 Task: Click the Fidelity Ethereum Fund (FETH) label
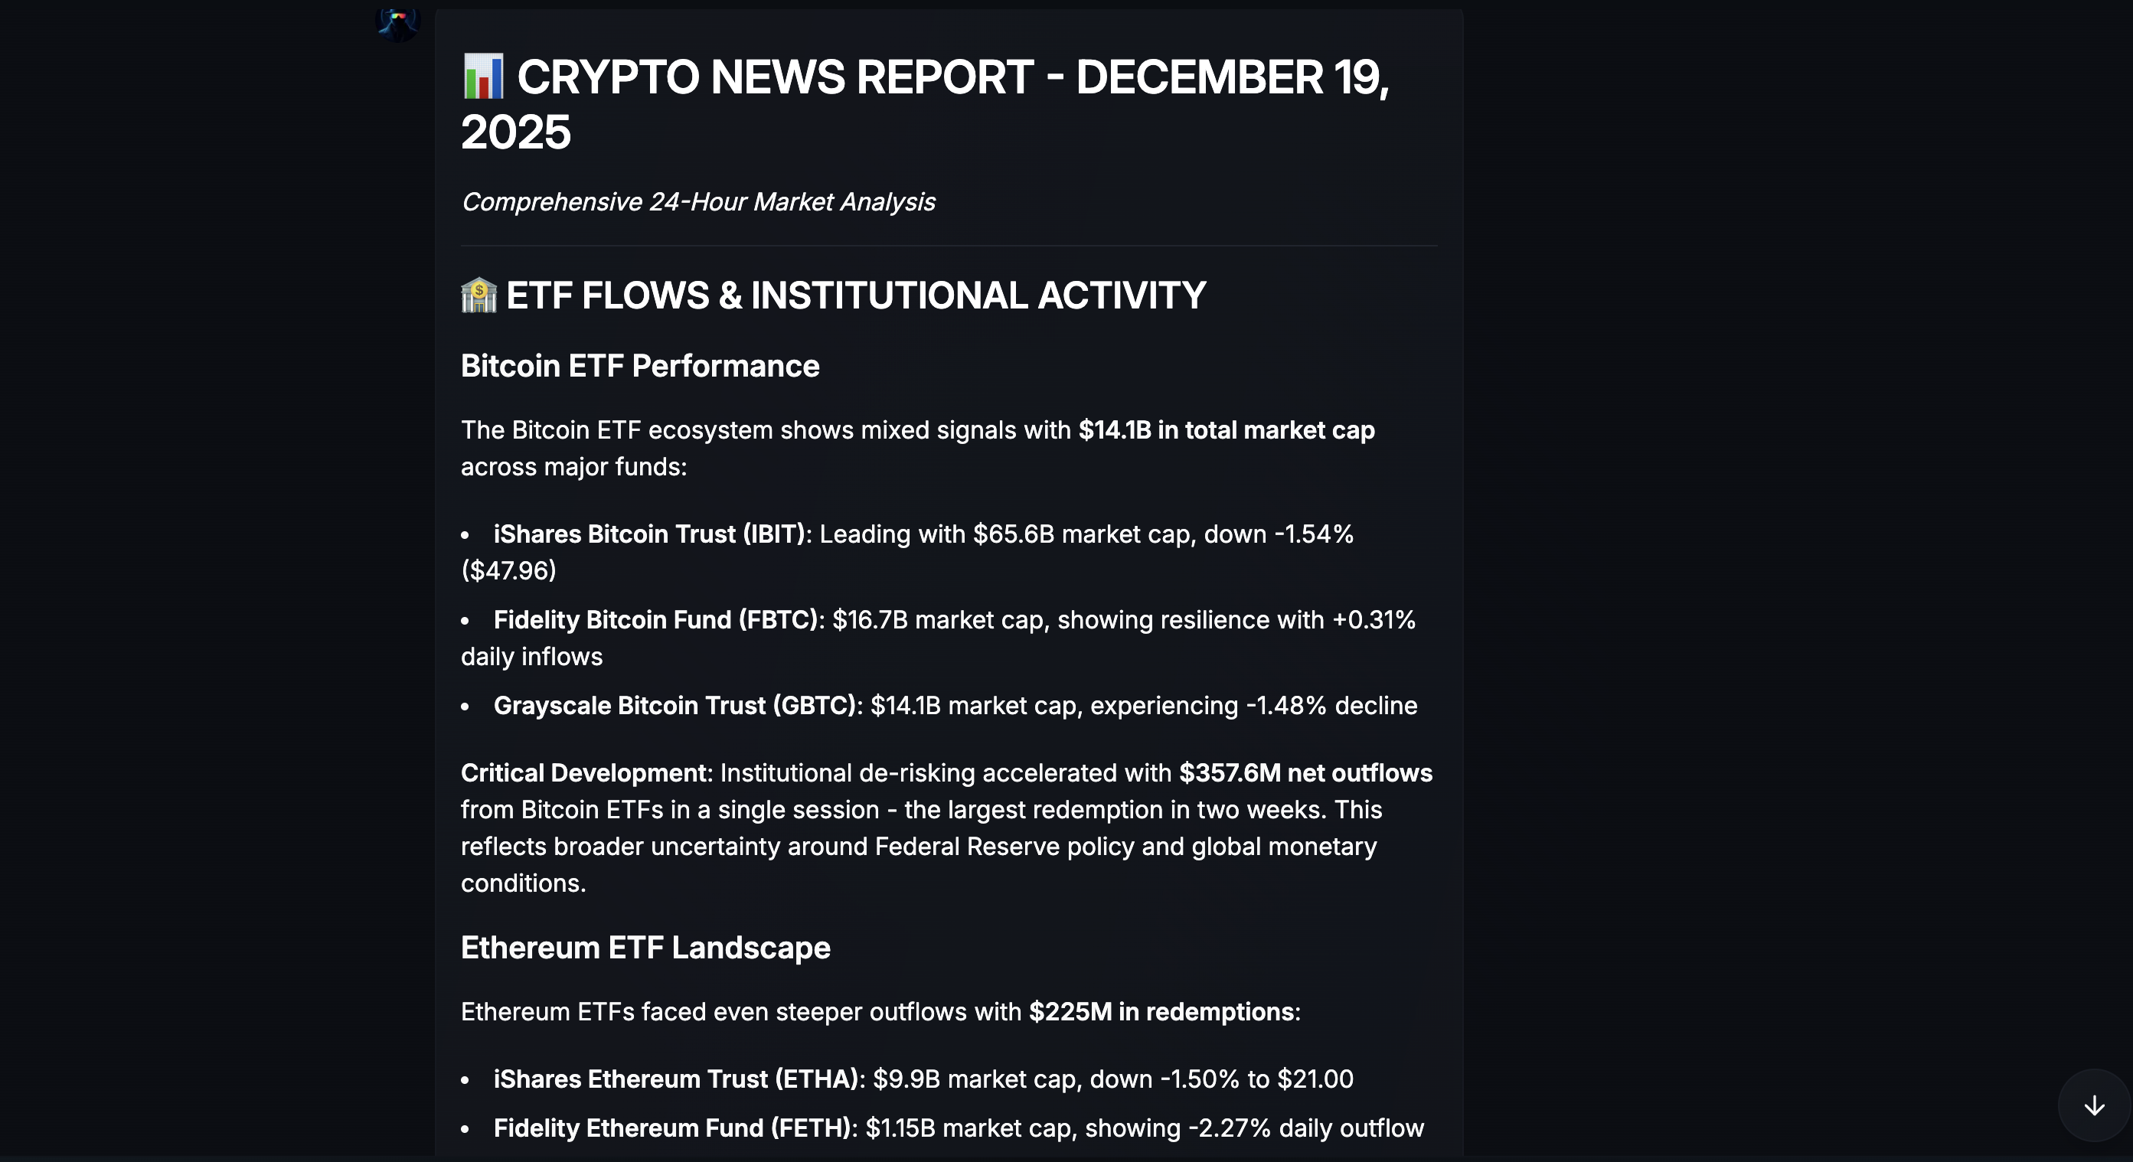(672, 1128)
